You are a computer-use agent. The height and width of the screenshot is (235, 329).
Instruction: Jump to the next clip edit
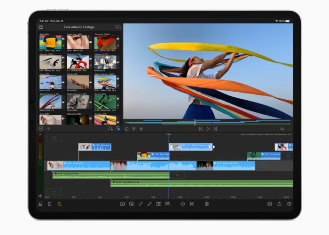[215, 129]
